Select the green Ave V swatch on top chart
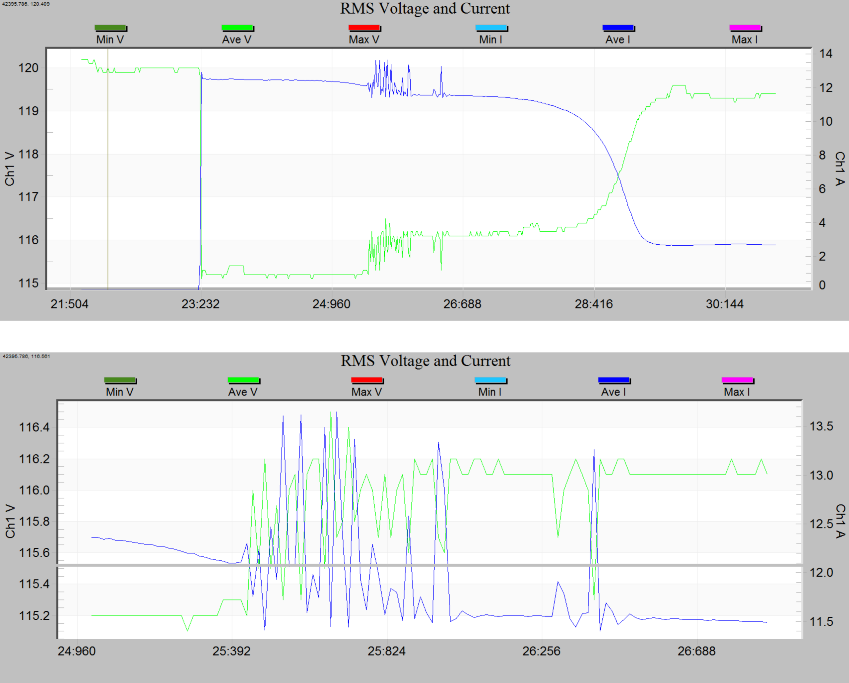Viewport: 849px width, 683px height. [x=238, y=27]
